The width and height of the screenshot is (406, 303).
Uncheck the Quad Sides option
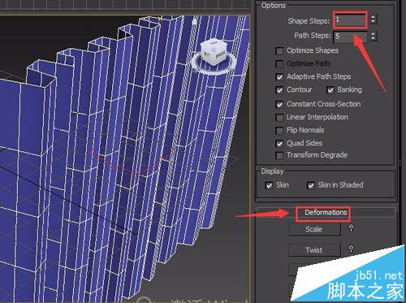279,144
